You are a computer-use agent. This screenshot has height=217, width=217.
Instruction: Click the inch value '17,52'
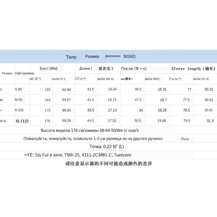coord(112,121)
